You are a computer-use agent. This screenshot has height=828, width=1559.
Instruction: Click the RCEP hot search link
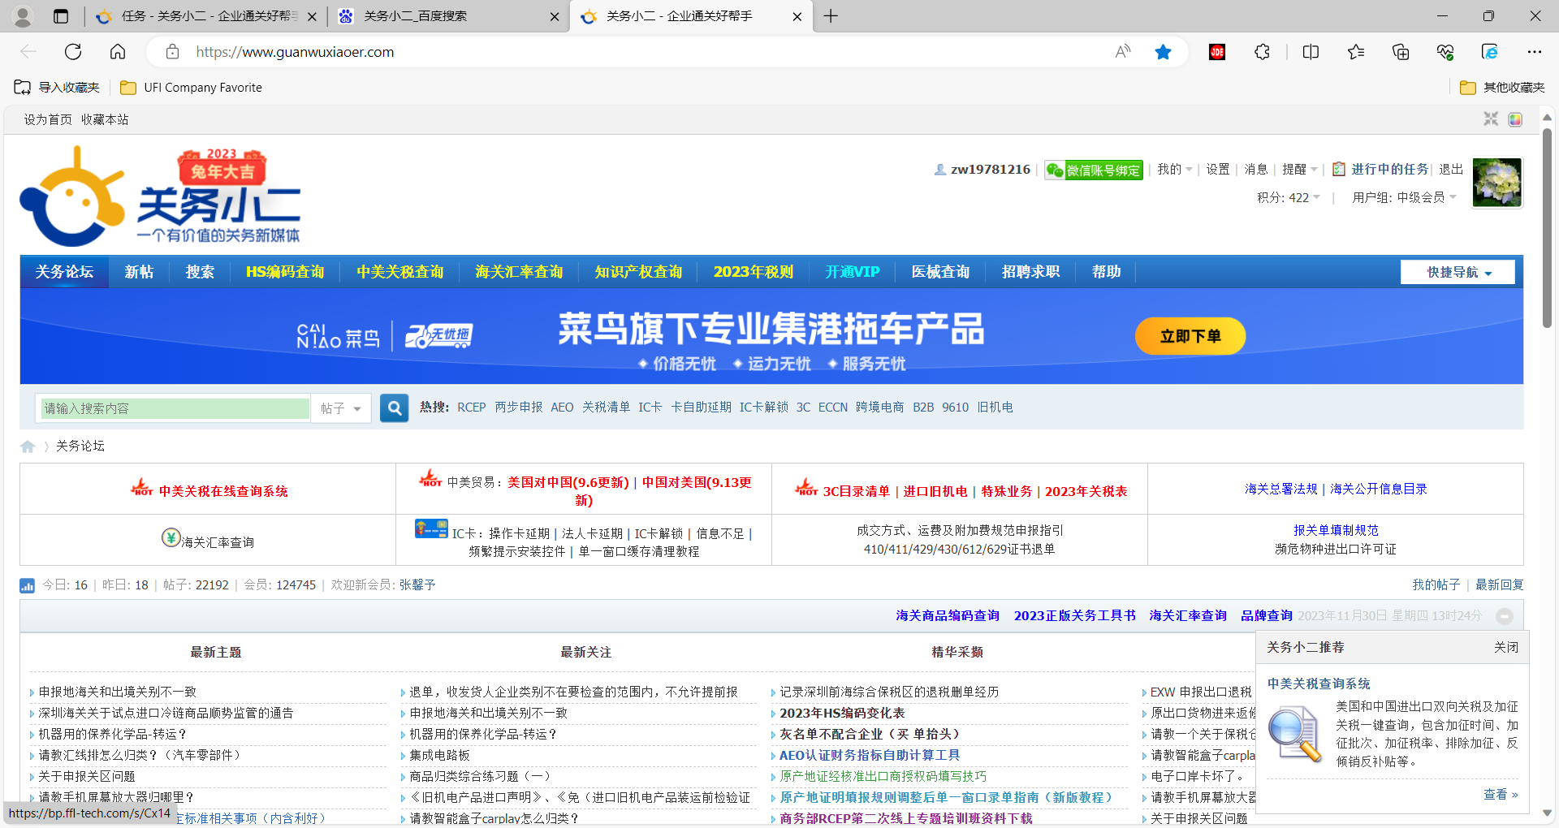(472, 408)
